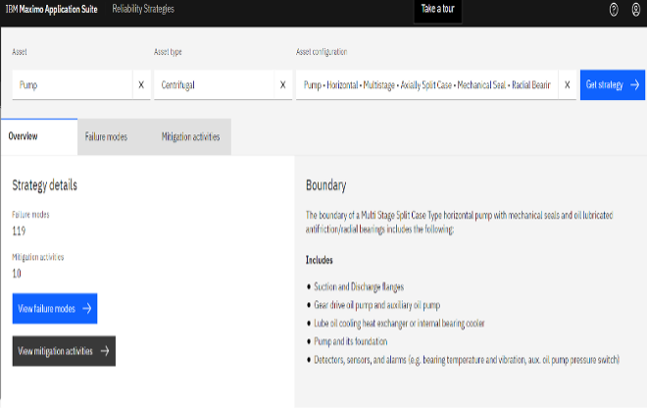Click the IBM Maximo Application Suite title

click(52, 9)
